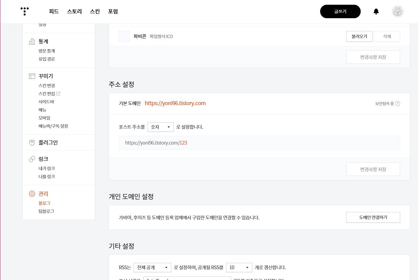Click the 보안접속 중 status text
Screen dimensions: 418x280
tap(384, 104)
